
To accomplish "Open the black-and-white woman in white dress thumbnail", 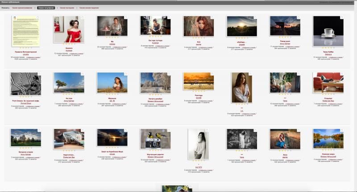I will pos(242,139).
